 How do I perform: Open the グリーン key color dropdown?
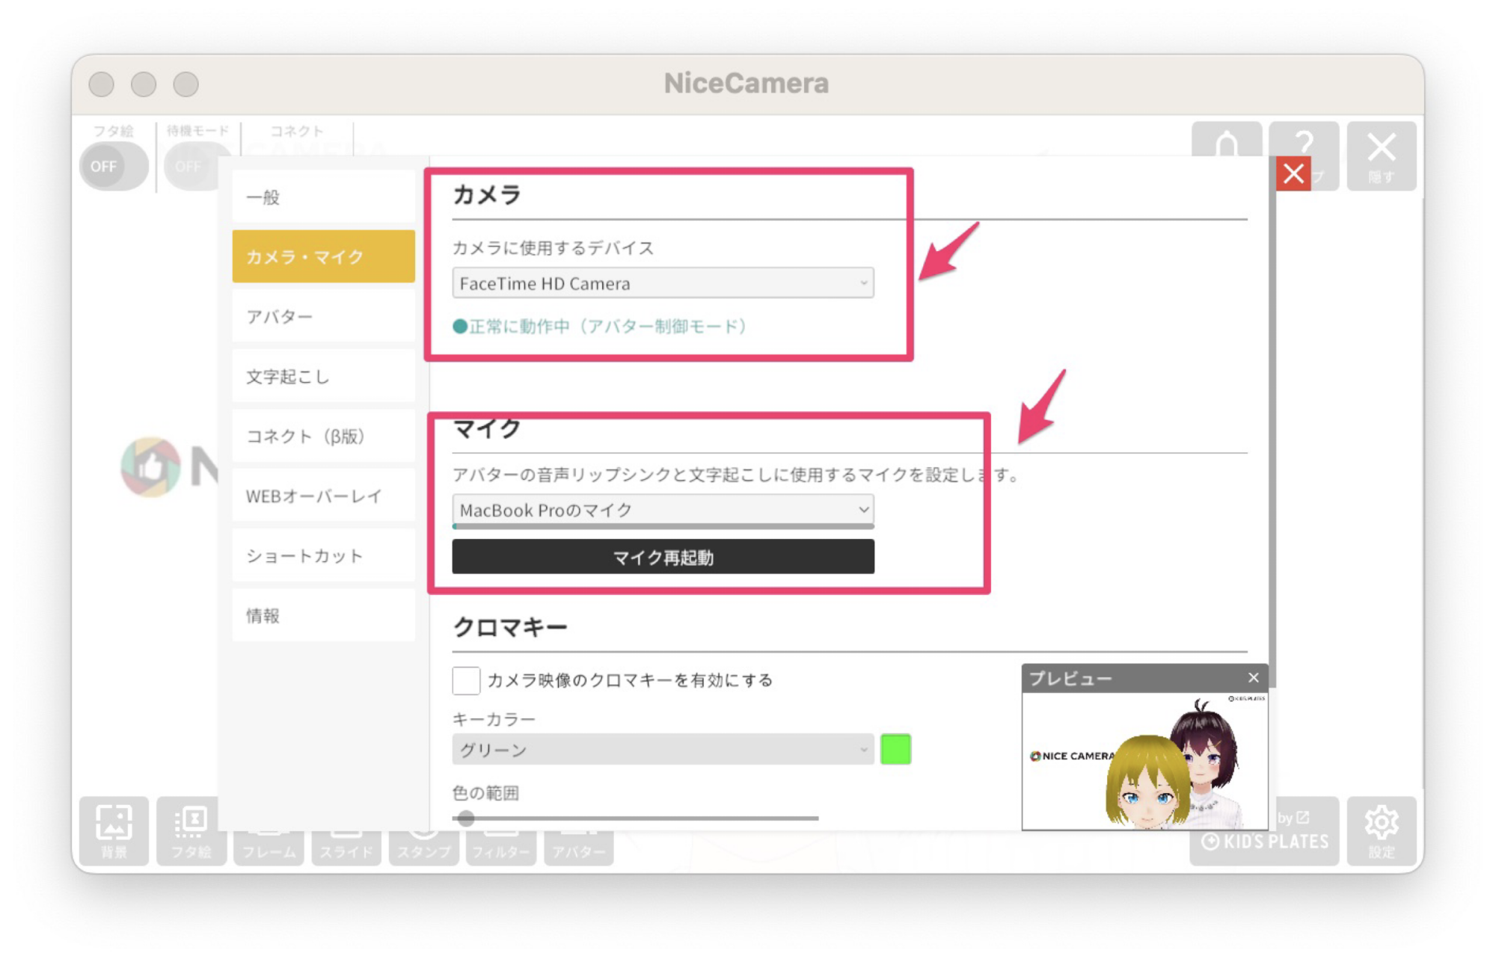(663, 750)
